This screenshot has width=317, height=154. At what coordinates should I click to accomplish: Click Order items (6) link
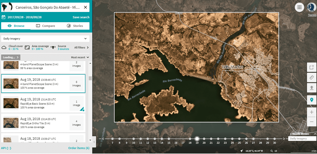click(x=79, y=148)
